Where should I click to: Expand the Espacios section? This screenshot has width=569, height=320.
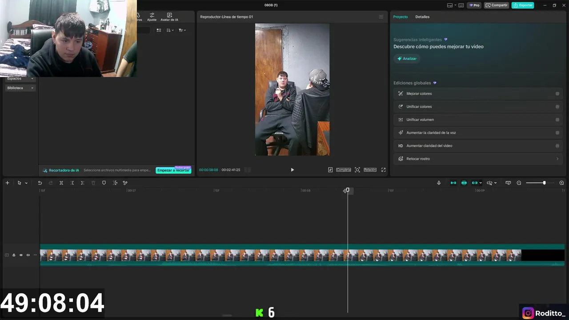pos(20,79)
